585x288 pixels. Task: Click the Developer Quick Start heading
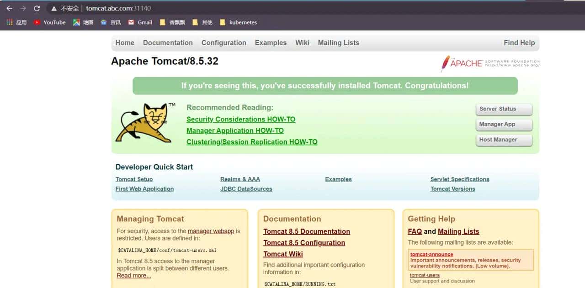(x=154, y=167)
